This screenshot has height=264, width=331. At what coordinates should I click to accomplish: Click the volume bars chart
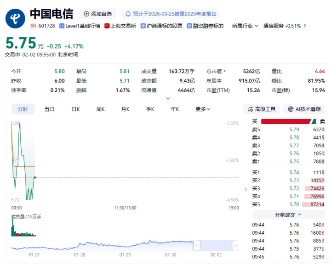[x=23, y=228]
